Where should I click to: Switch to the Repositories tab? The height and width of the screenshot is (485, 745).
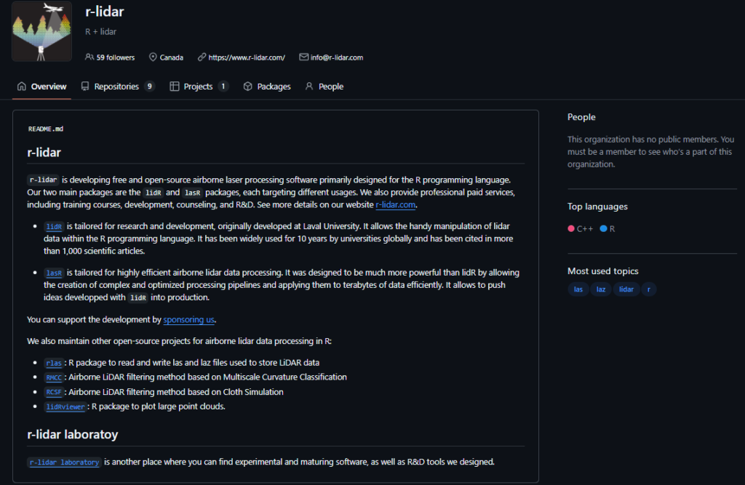pos(116,87)
